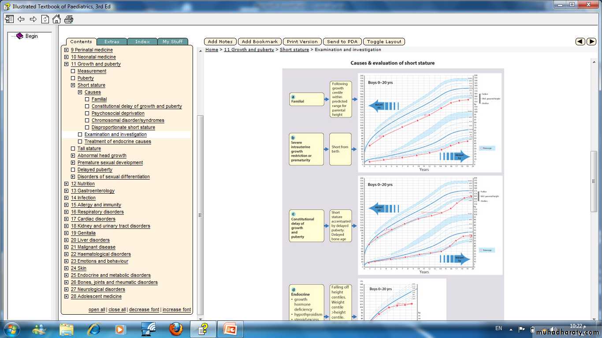Click the Refresh page icon in toolbar
602x338 pixels.
[x=45, y=19]
